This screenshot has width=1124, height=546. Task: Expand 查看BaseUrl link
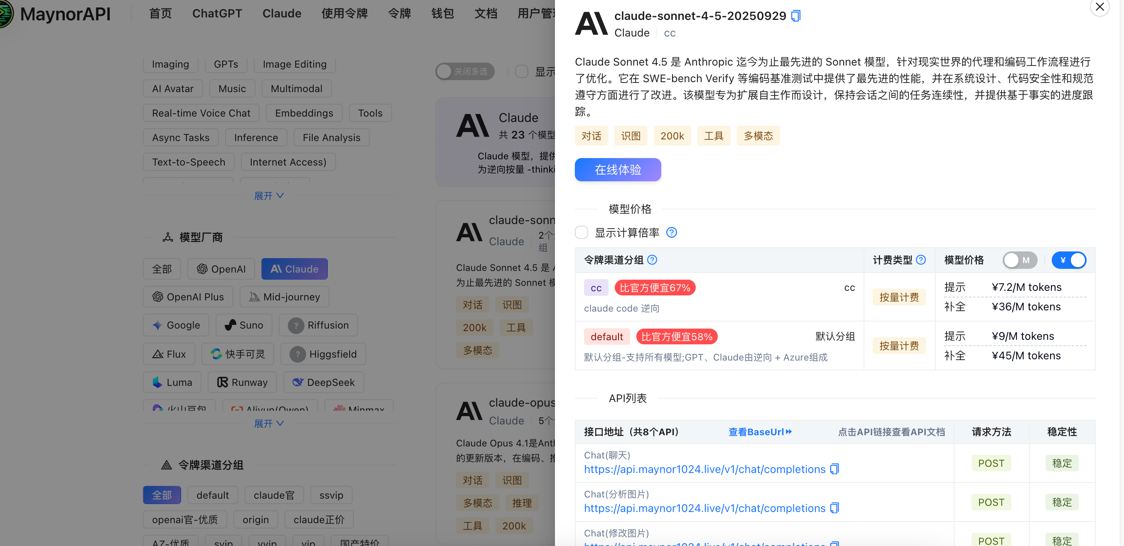point(760,432)
